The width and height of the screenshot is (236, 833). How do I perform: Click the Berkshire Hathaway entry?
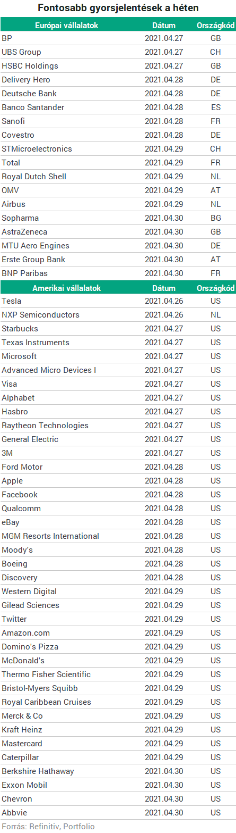pyautogui.click(x=38, y=771)
